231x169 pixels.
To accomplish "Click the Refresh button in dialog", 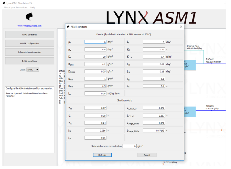I will 102,155.
